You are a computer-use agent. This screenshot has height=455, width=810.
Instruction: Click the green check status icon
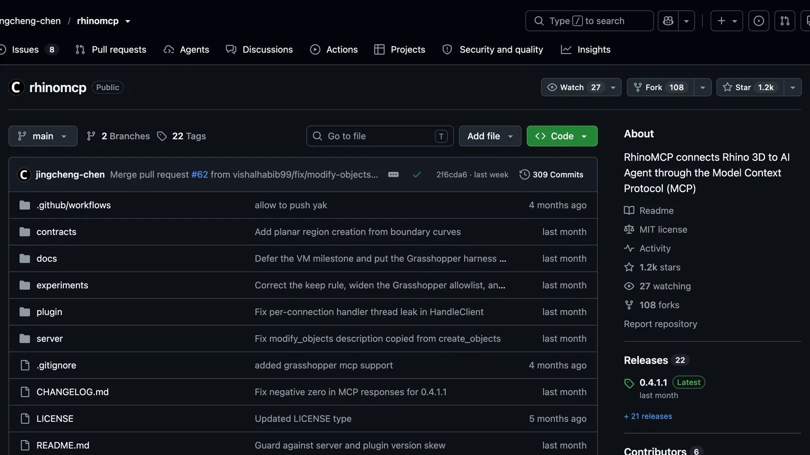417,174
